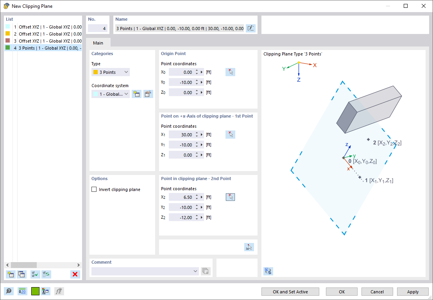Rename the clipping plane using the pencil icon
433x300 pixels.
(250, 28)
